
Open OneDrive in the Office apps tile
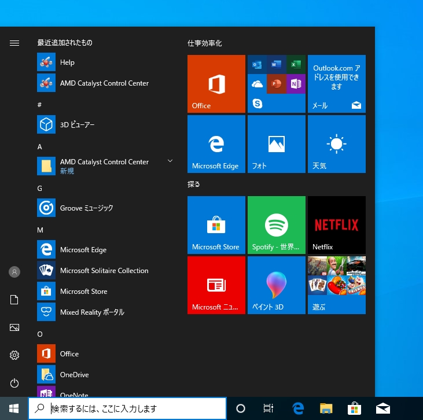257,84
